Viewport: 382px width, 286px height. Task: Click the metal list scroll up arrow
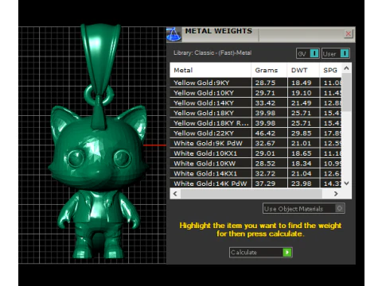[346, 68]
